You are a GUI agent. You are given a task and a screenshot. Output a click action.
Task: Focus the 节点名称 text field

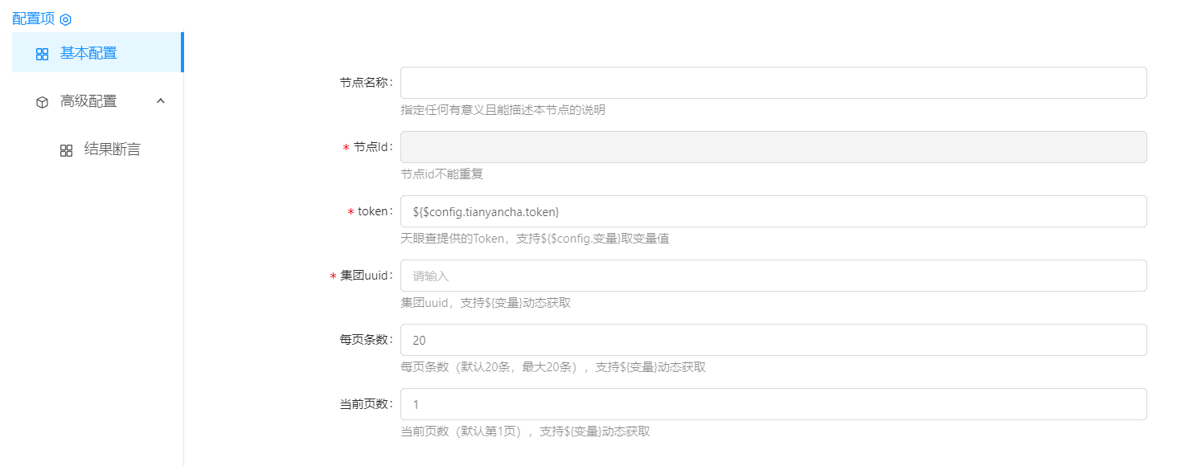(x=773, y=83)
